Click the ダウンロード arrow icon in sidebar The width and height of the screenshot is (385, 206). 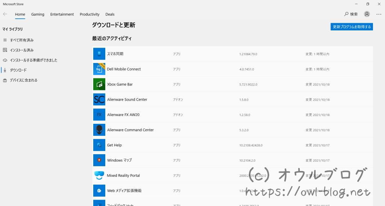click(5, 70)
